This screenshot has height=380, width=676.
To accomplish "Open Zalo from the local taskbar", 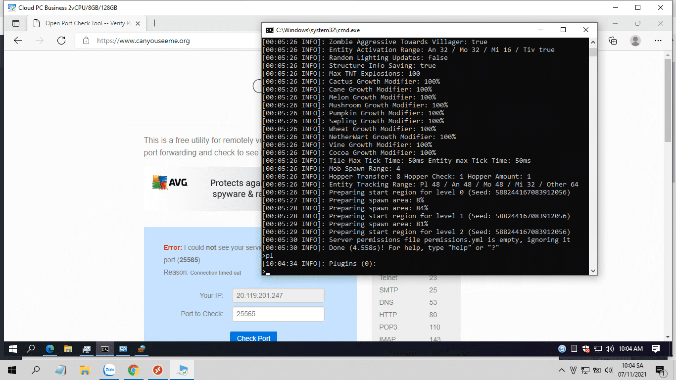I will coord(109,370).
